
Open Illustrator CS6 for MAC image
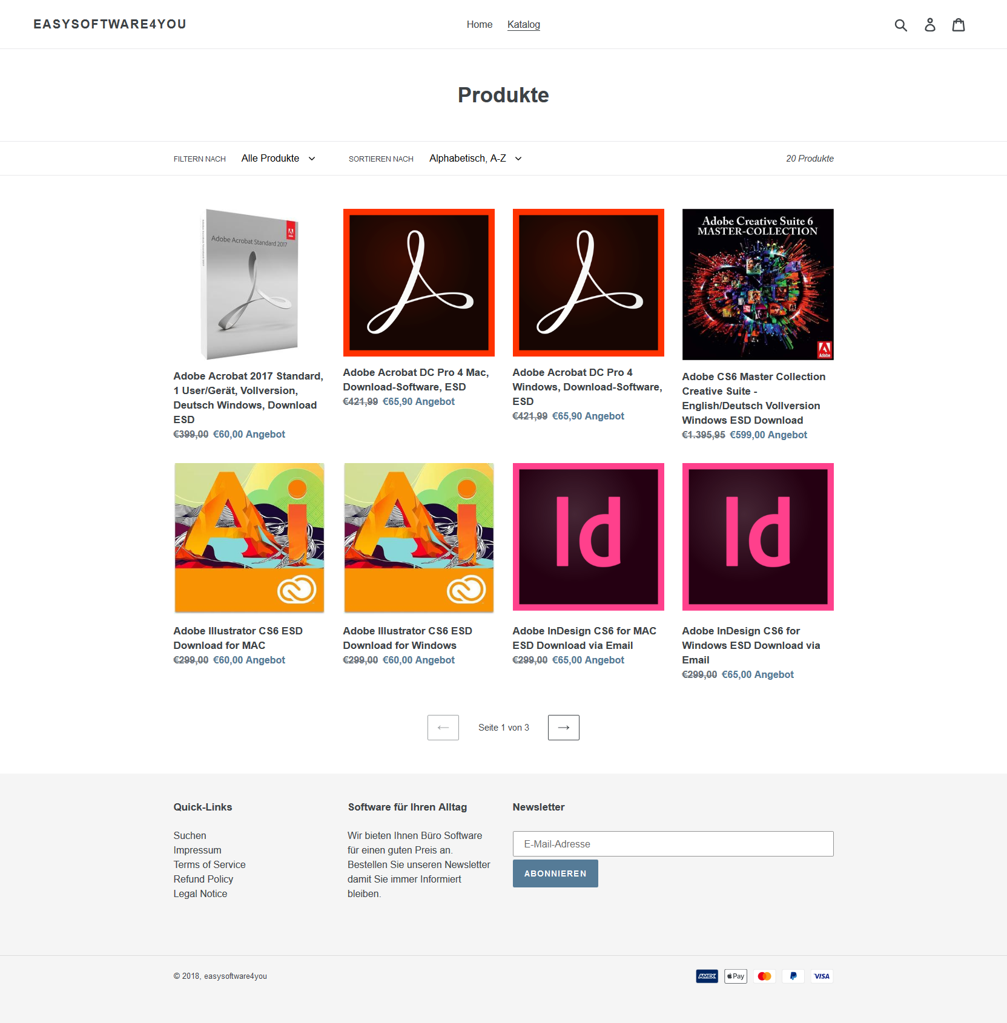point(249,538)
